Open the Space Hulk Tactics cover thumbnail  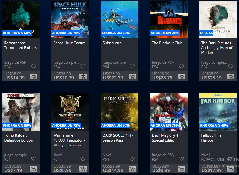70,19
